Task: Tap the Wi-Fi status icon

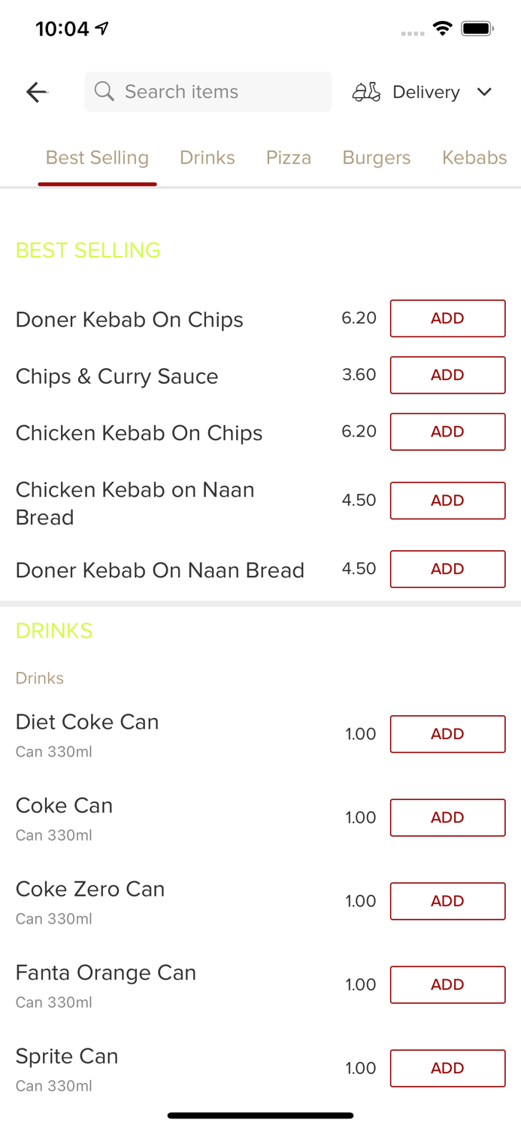Action: click(443, 28)
